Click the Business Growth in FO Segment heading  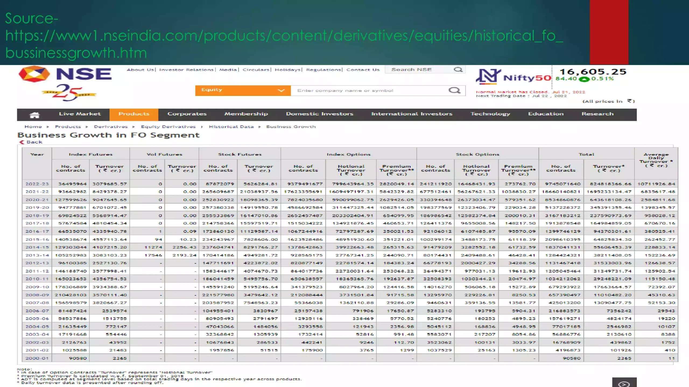click(x=108, y=135)
